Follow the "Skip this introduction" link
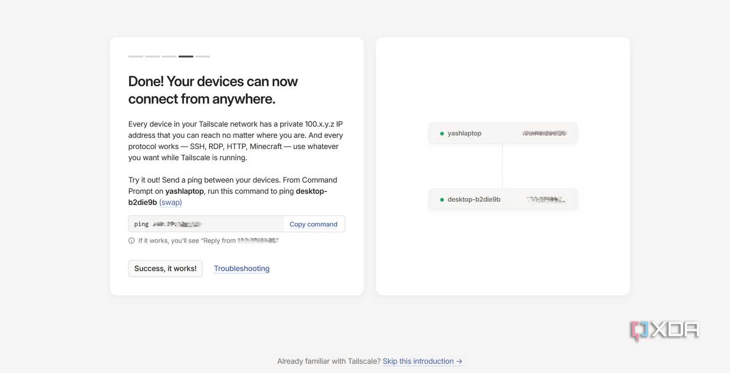 point(422,361)
